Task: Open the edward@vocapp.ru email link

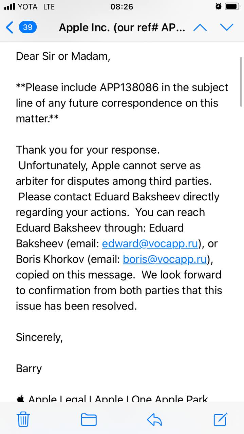Action: coord(150,243)
